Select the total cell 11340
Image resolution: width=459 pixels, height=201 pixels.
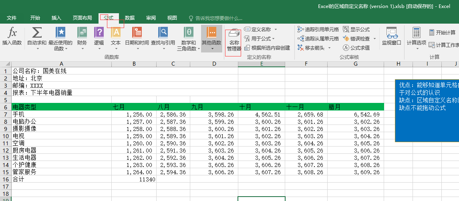tap(134, 179)
